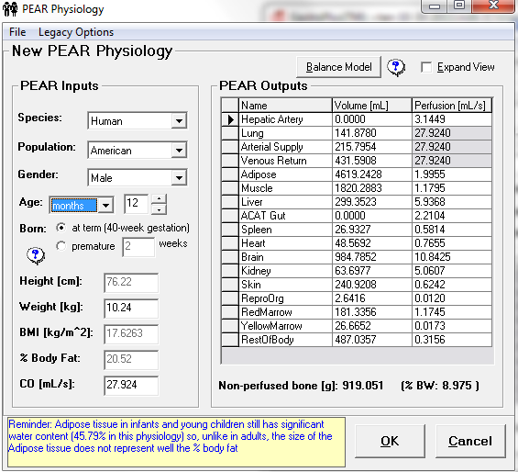Click the row header beside Liver
This screenshot has width=518, height=472.
pyautogui.click(x=230, y=202)
